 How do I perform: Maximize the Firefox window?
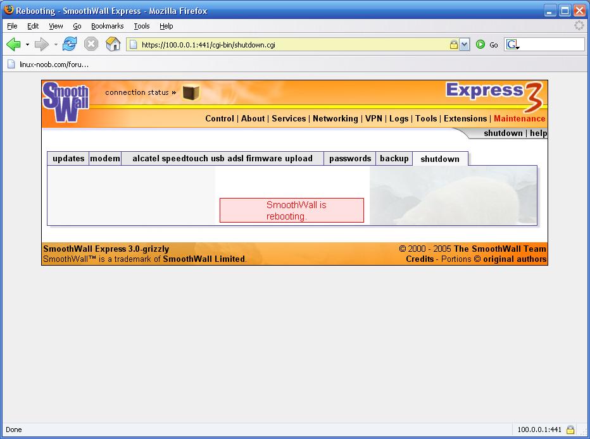click(x=565, y=11)
